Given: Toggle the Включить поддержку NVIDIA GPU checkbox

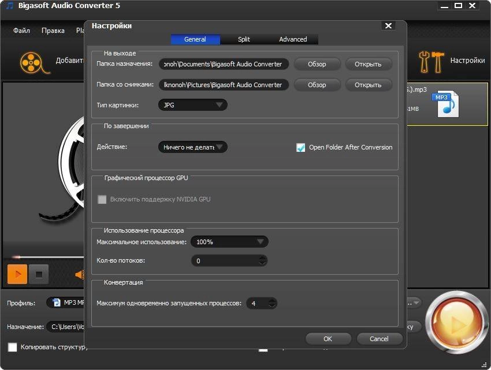Looking at the screenshot, I should tap(102, 199).
